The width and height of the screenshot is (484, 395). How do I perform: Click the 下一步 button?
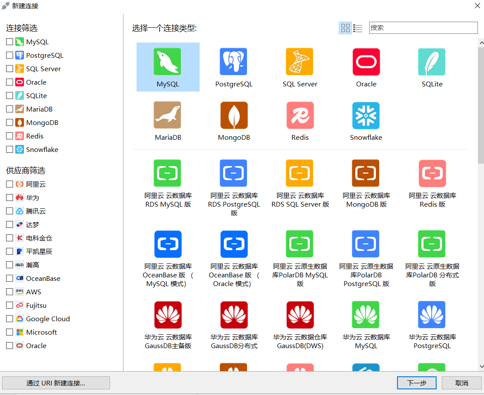click(416, 383)
